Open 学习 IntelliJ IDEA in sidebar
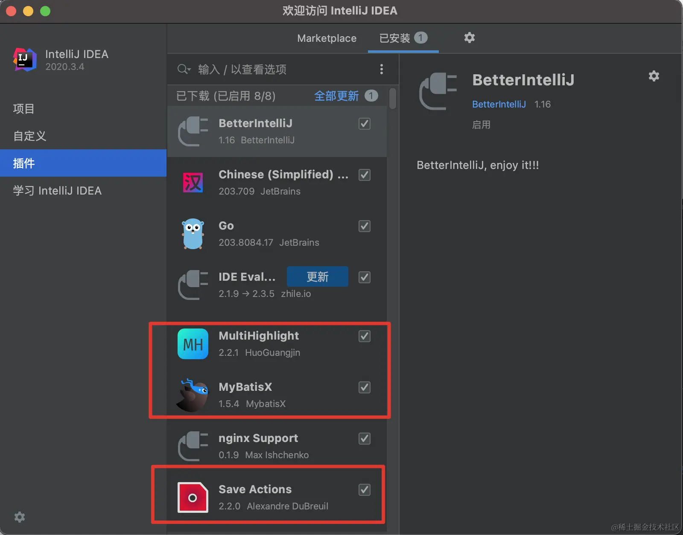Image resolution: width=683 pixels, height=535 pixels. (x=57, y=191)
